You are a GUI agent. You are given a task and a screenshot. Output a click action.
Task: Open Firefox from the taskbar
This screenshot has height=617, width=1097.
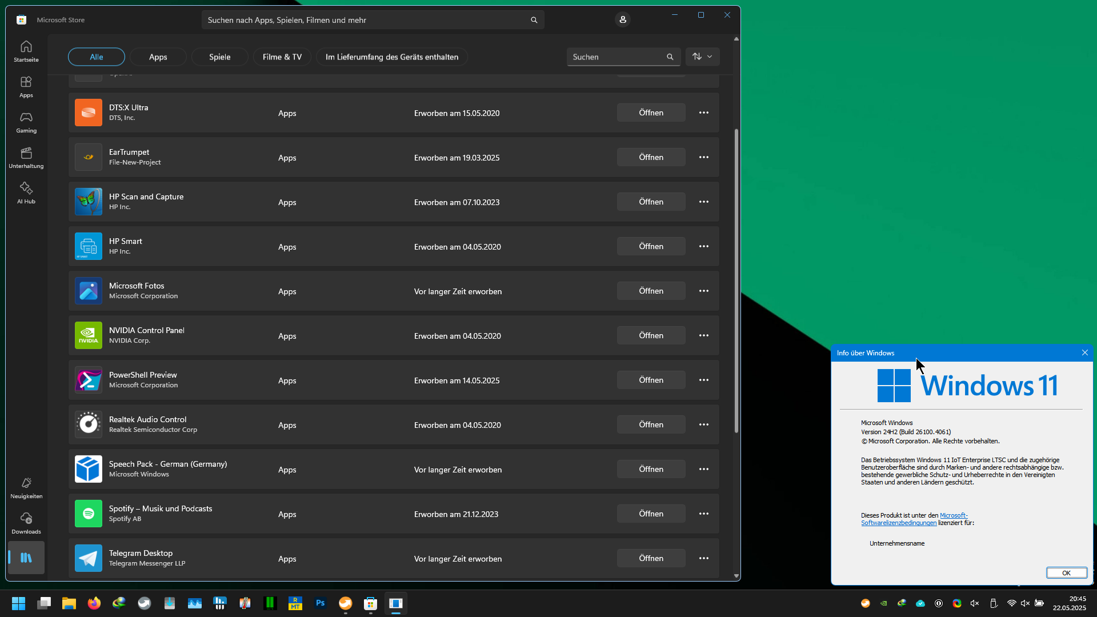pyautogui.click(x=94, y=603)
